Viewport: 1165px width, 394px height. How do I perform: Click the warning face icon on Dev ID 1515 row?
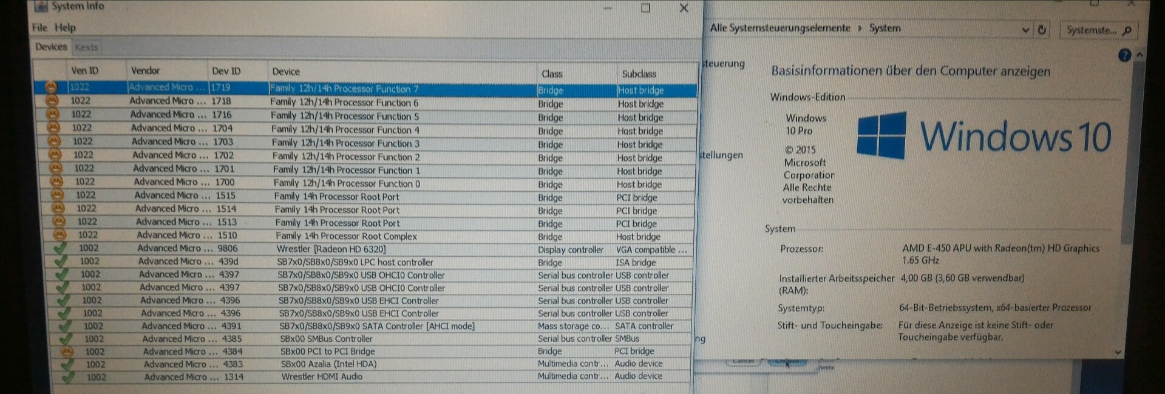58,195
